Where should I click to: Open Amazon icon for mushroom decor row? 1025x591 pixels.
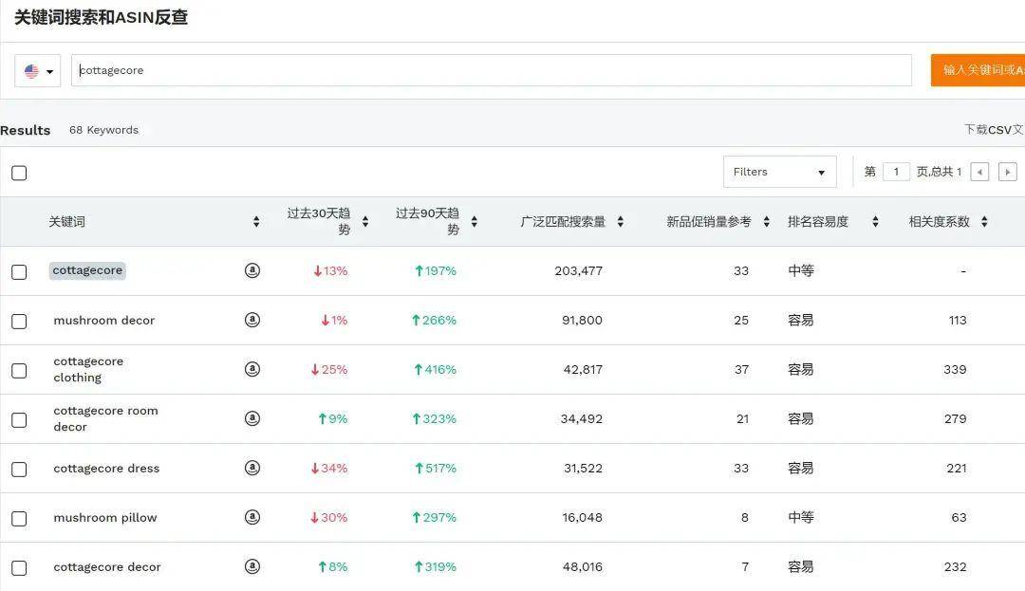(x=252, y=320)
